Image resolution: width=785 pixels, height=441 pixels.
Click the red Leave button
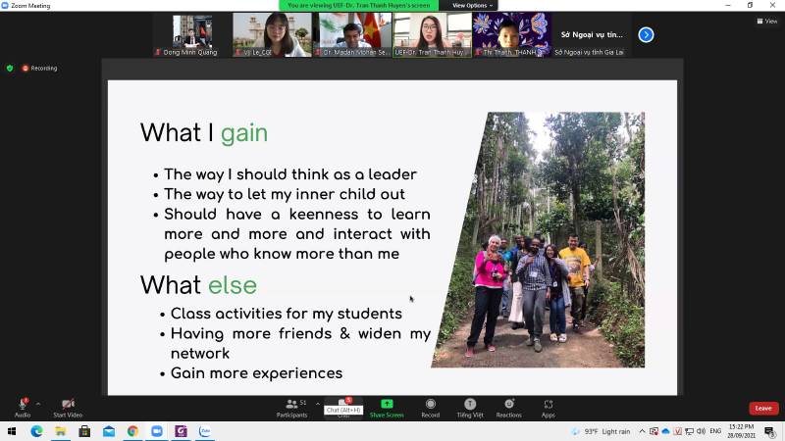[x=762, y=408]
